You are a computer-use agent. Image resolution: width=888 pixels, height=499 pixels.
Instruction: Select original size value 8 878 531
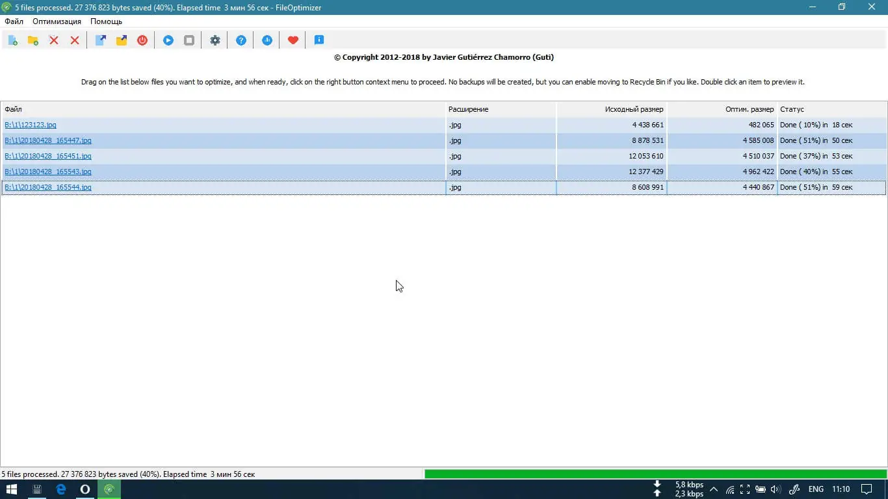[647, 140]
